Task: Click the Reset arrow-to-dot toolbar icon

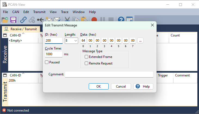Action: click(40, 20)
